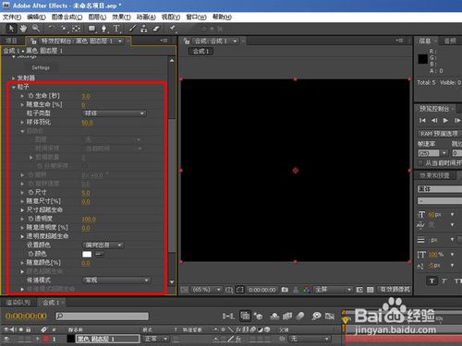Viewport: 462px width, 346px height.
Task: Click the 合成 1 flowchart button
Action: [x=201, y=52]
